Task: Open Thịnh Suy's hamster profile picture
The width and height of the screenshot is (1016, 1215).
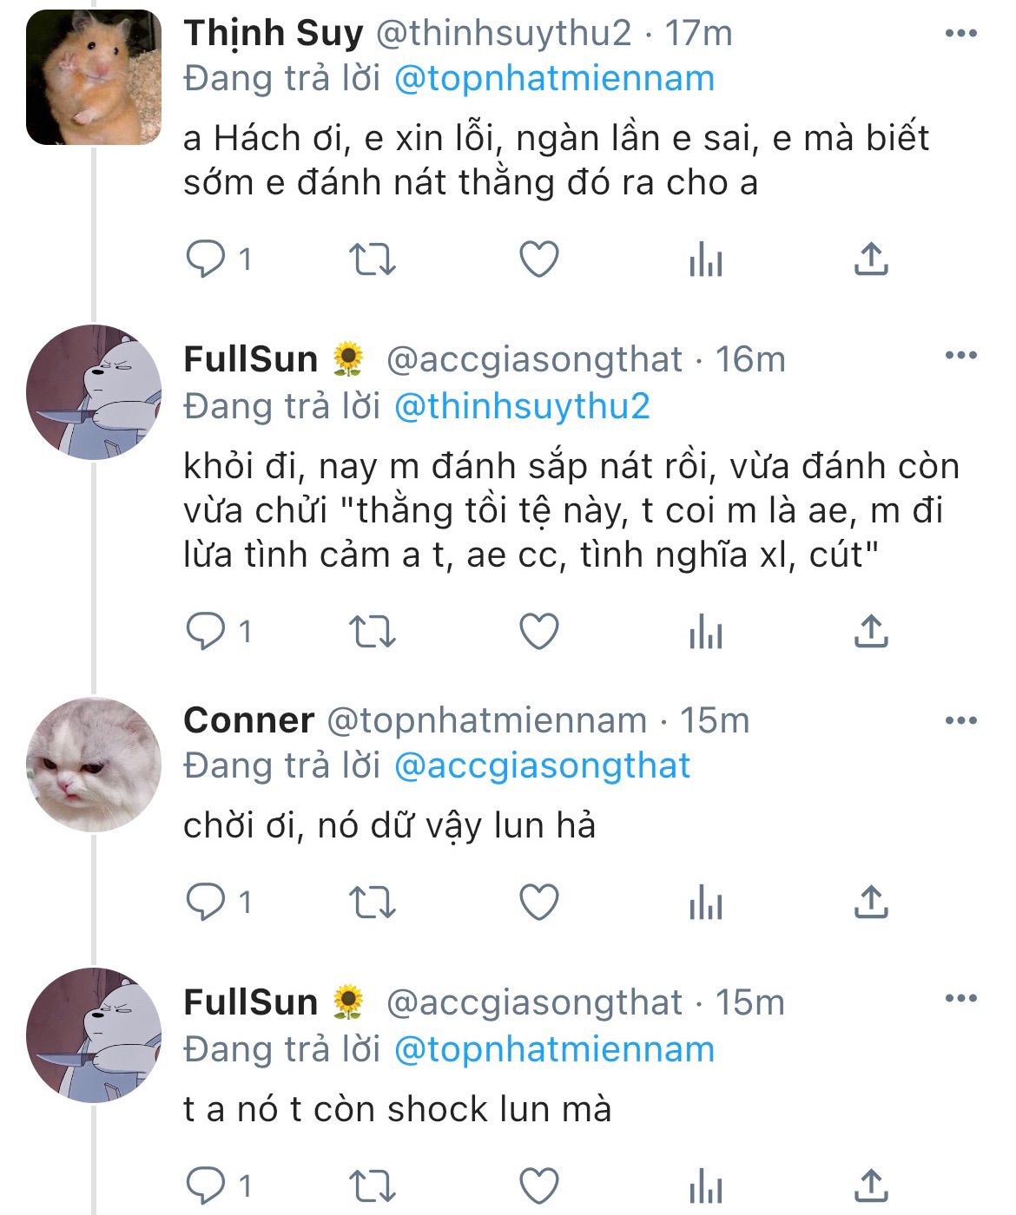Action: (x=94, y=77)
